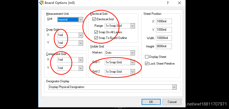Disable Snap On All Layers
The height and width of the screenshot is (109, 229).
tap(96, 32)
